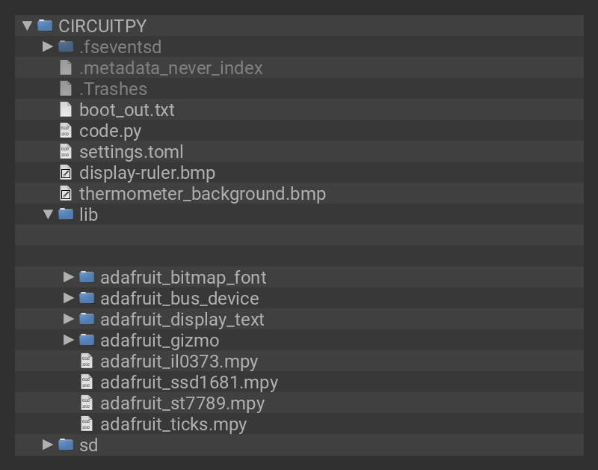Click the code.py file icon

[x=66, y=131]
